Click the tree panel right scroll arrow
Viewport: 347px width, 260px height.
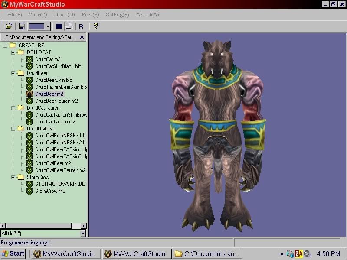(x=84, y=226)
